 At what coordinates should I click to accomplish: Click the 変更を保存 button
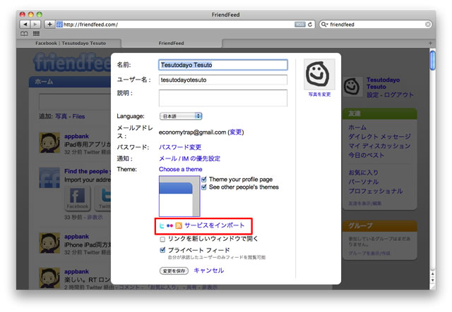(x=174, y=271)
